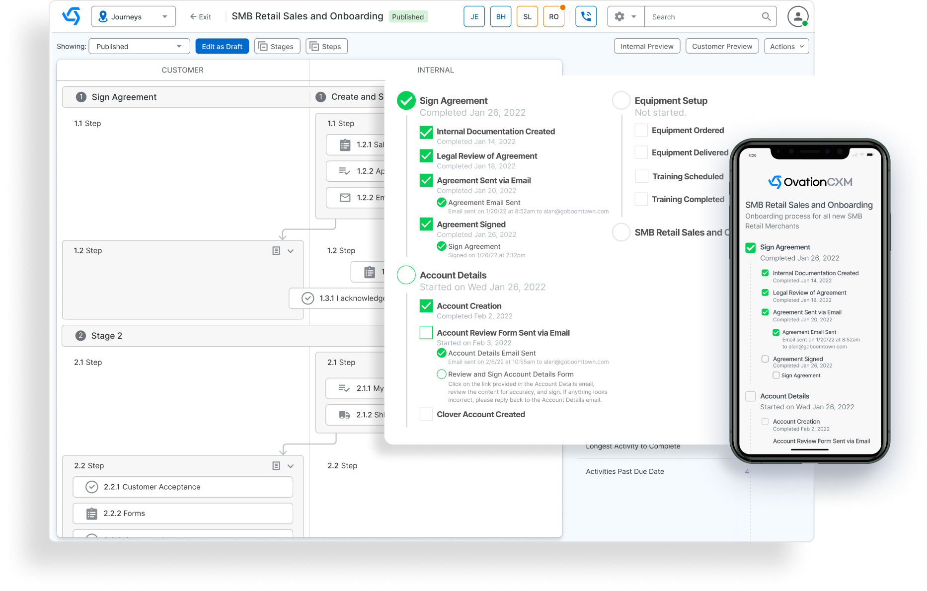
Task: Click the Edit as Draft button
Action: coord(222,46)
